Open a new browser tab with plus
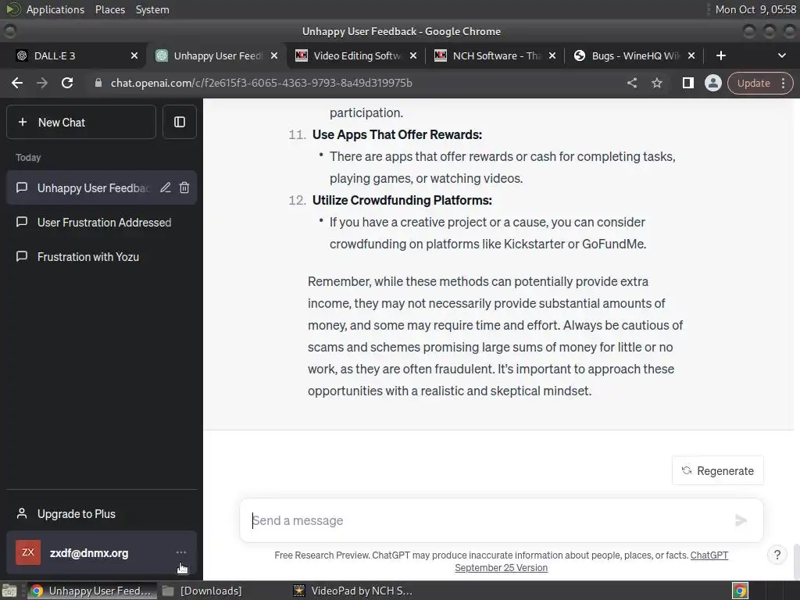This screenshot has width=800, height=600. pos(721,55)
